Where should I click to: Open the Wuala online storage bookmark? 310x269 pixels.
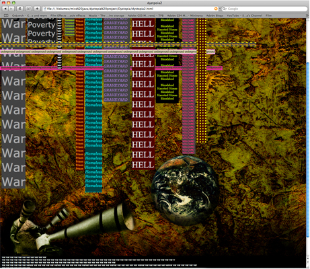click(x=106, y=15)
